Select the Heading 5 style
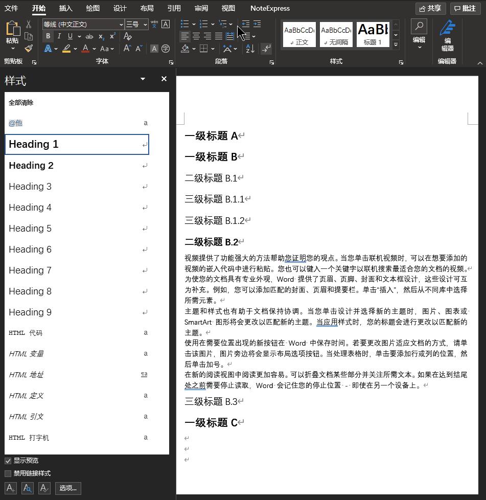 [x=77, y=229]
